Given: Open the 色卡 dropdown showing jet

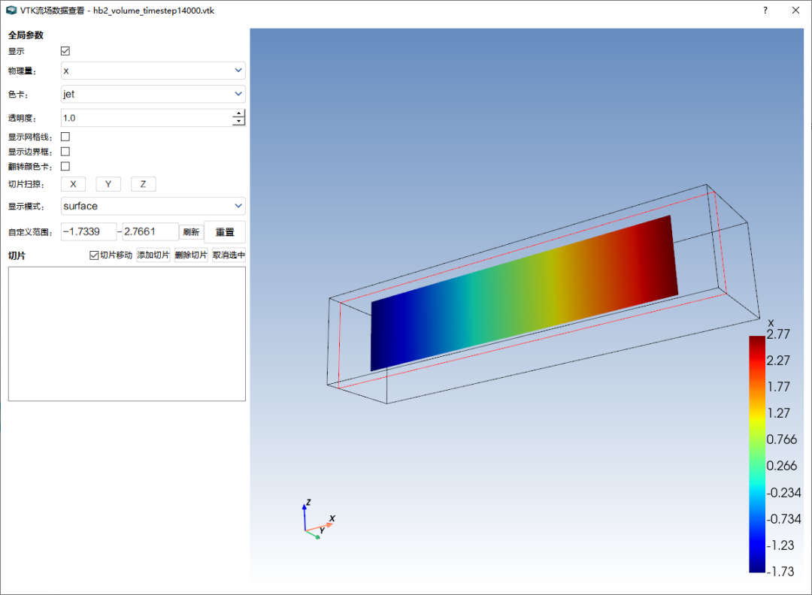Looking at the screenshot, I should coord(153,94).
